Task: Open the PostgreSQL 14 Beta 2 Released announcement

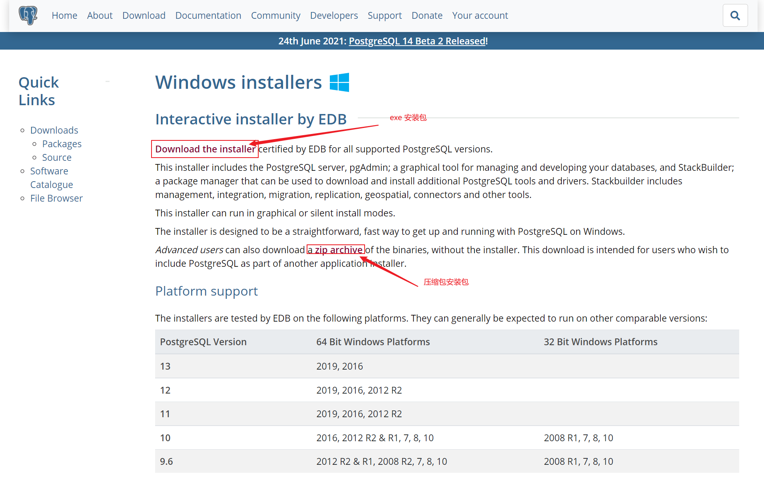Action: point(417,41)
